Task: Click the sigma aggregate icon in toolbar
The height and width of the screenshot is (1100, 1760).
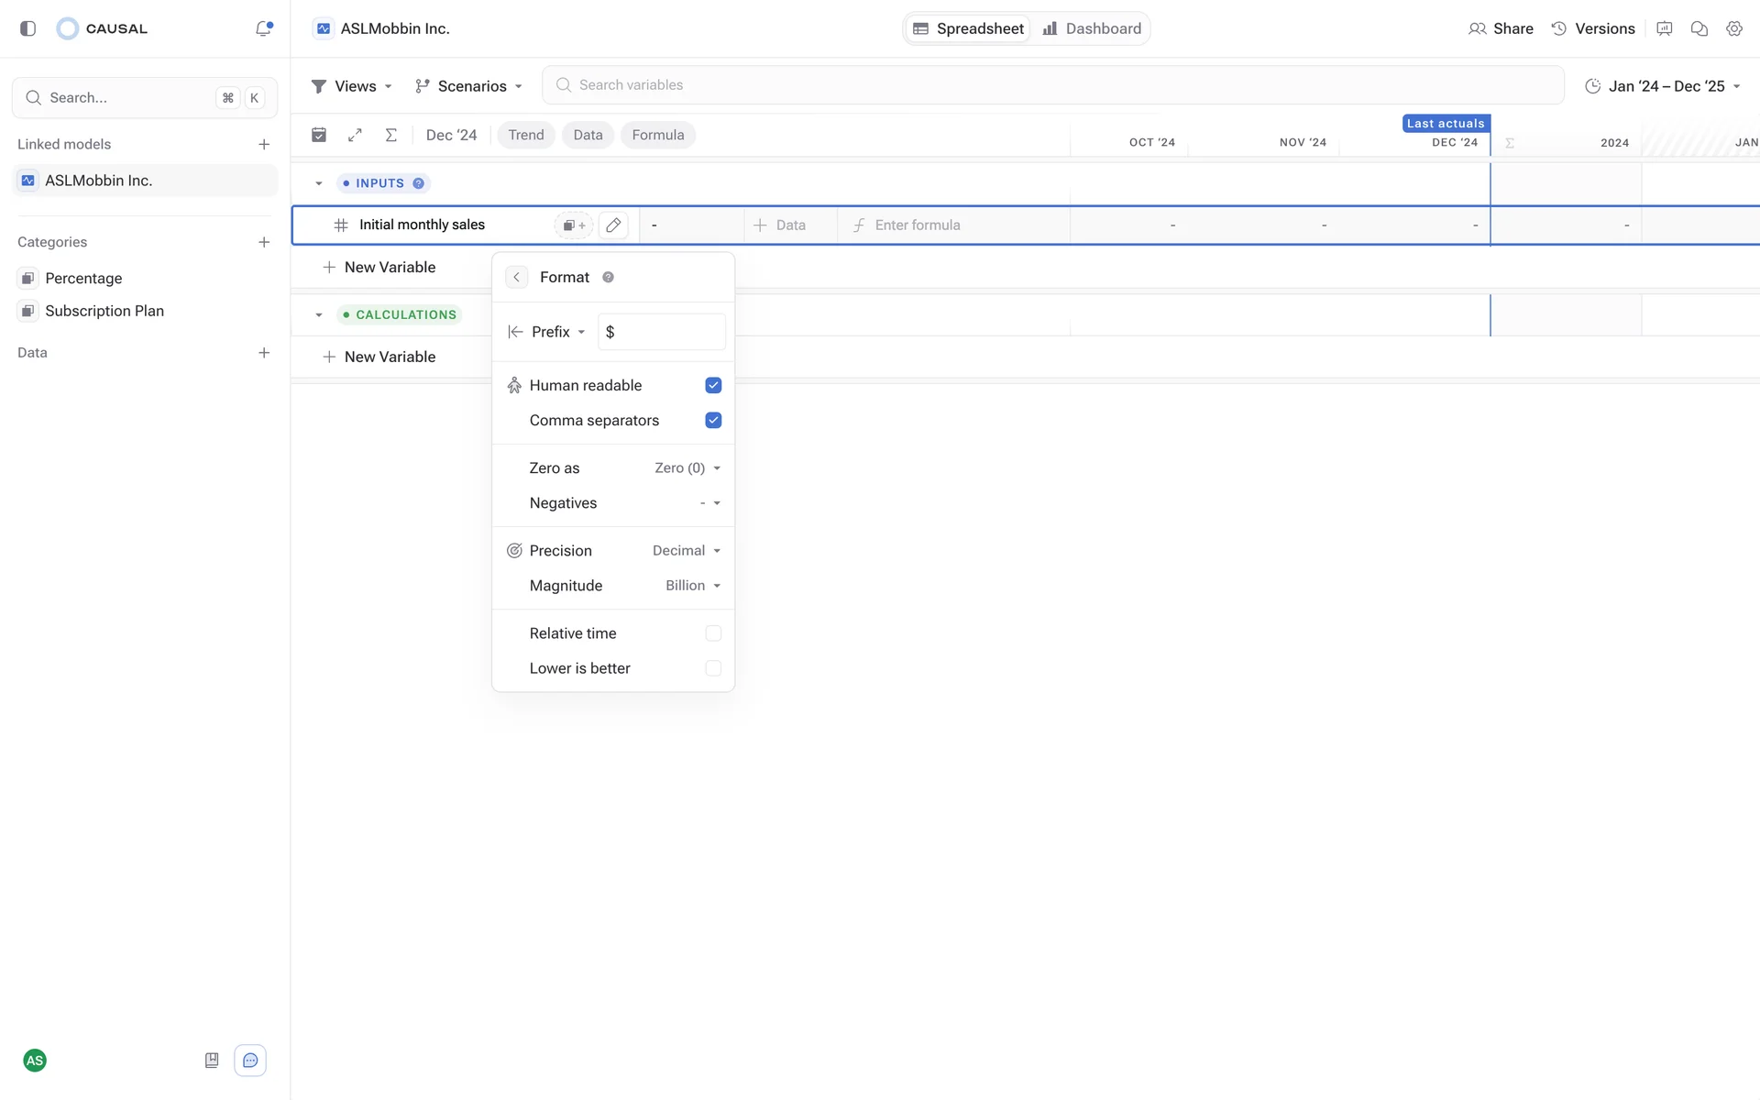Action: pyautogui.click(x=390, y=135)
